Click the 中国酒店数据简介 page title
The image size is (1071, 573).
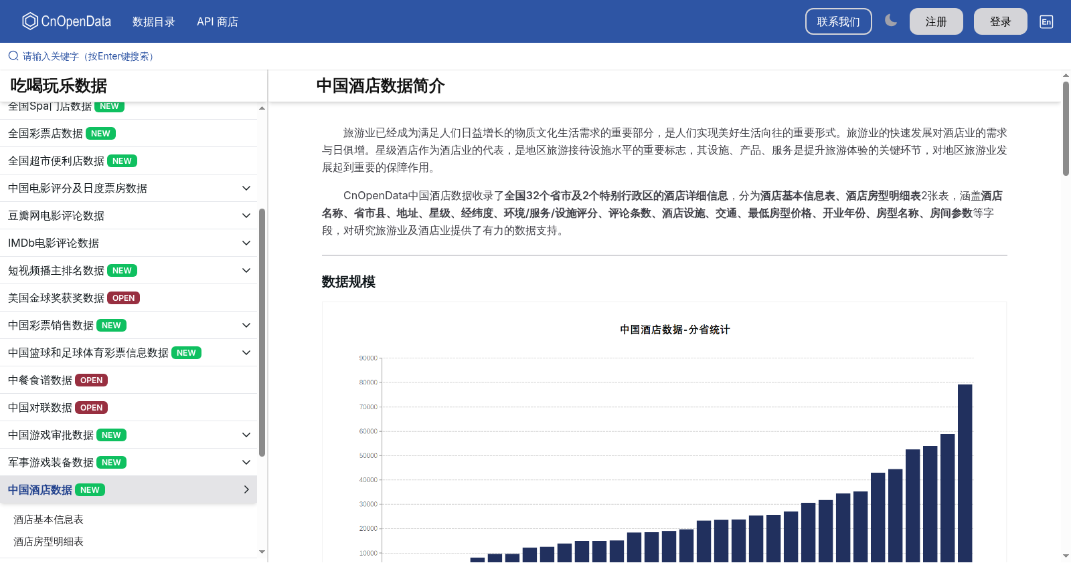(380, 86)
